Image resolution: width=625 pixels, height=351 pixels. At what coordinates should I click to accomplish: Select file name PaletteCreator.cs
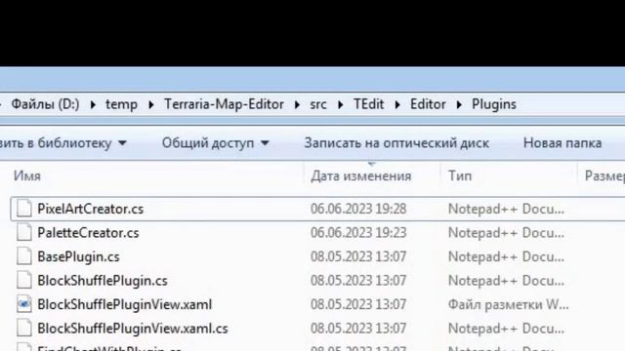coord(88,233)
